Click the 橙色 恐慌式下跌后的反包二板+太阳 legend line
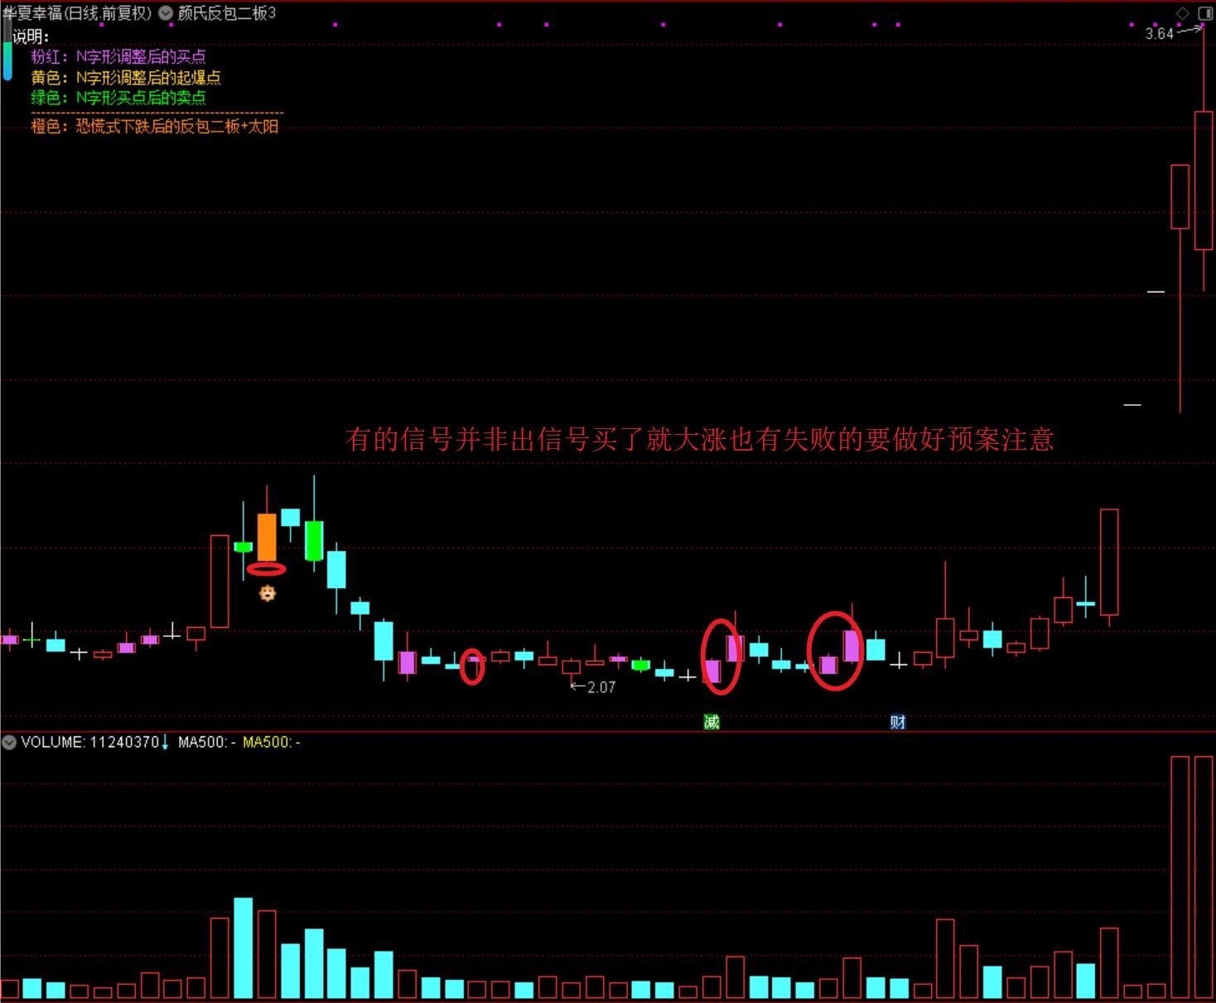 coord(155,127)
